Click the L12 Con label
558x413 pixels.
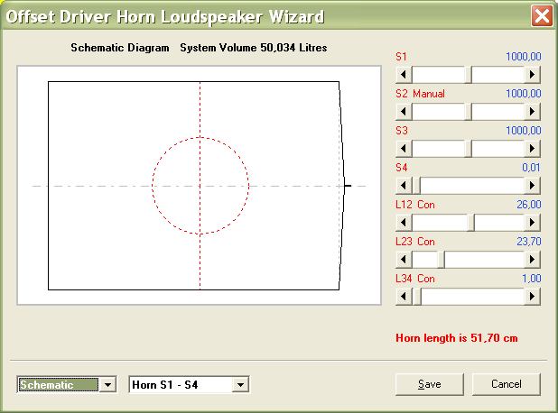pyautogui.click(x=415, y=205)
